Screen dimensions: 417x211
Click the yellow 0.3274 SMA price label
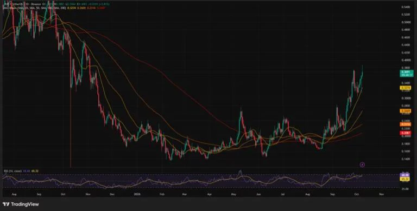point(406,88)
